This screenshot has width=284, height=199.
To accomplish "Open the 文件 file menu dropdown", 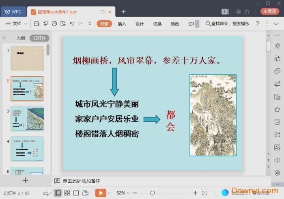I will pos(17,24).
